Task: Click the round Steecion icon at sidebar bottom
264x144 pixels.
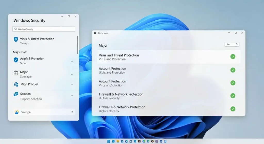Action: click(x=16, y=112)
